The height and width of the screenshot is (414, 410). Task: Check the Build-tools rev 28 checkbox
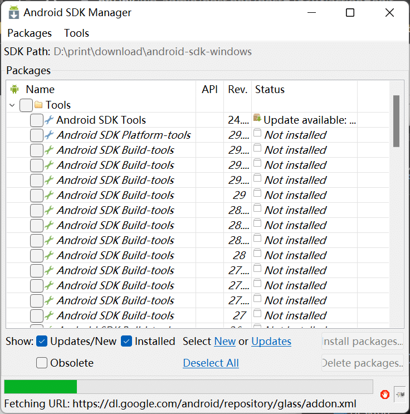(x=37, y=256)
